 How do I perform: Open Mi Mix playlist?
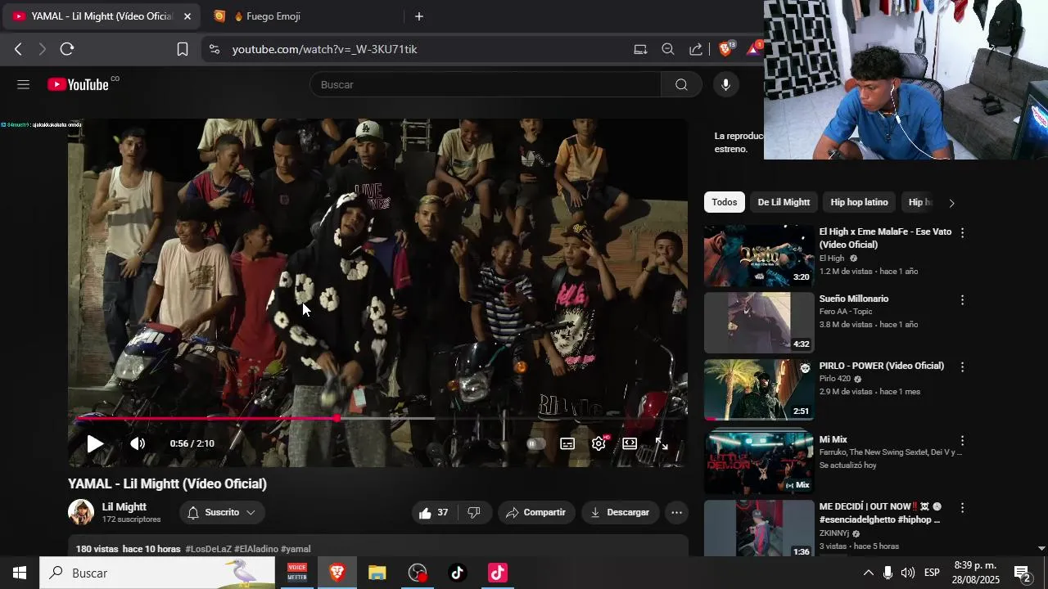pos(759,461)
